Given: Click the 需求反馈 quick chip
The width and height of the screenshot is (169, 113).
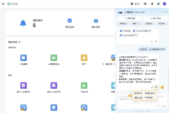Looking at the screenshot, I should click(123, 23).
